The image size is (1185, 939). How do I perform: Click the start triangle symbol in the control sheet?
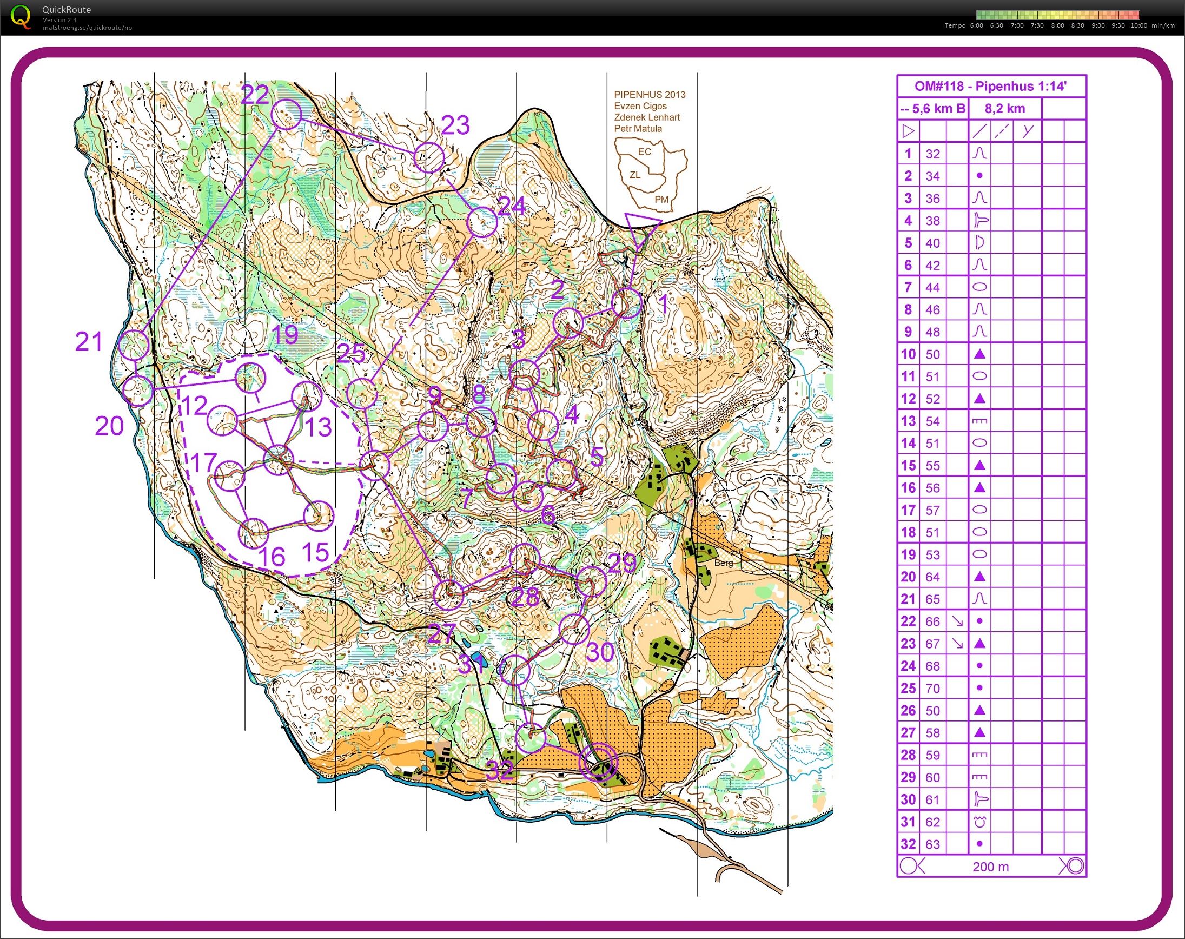908,131
